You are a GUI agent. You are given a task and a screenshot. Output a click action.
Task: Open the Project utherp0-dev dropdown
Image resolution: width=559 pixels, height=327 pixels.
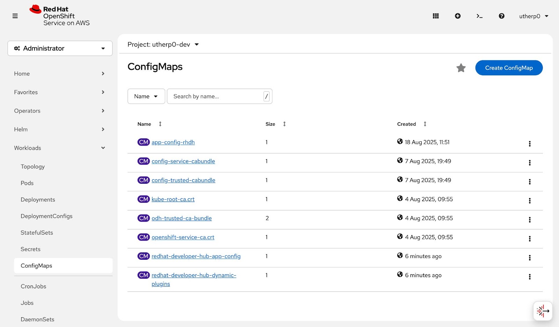163,45
